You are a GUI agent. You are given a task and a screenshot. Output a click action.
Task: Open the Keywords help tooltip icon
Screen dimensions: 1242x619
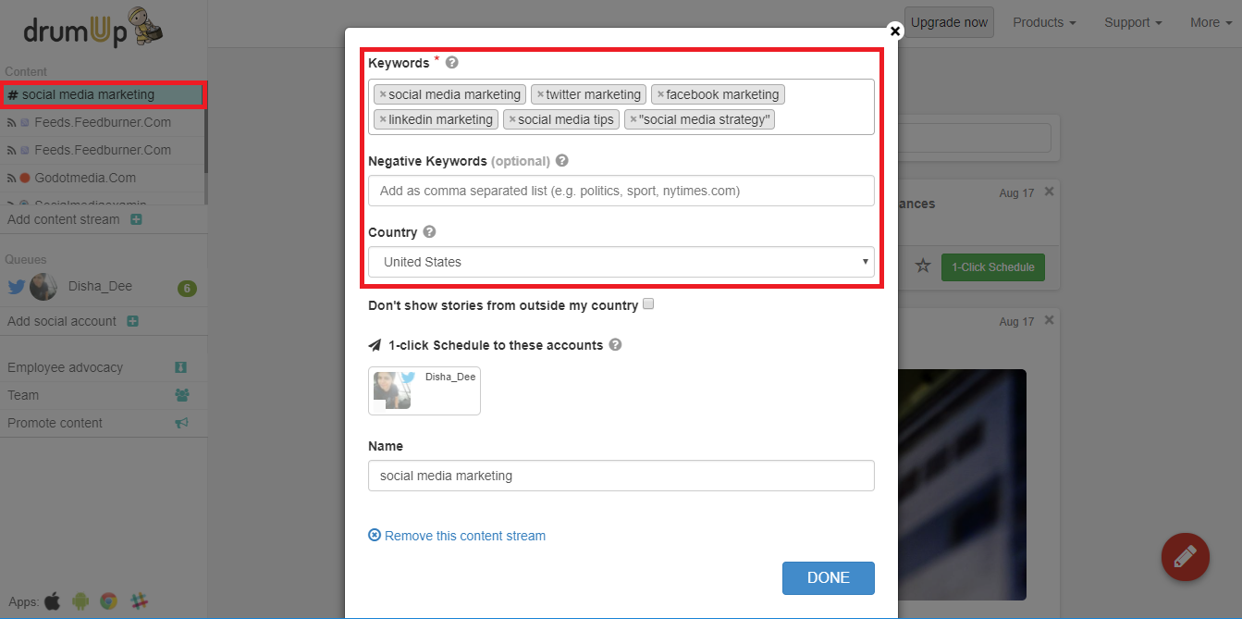point(452,63)
